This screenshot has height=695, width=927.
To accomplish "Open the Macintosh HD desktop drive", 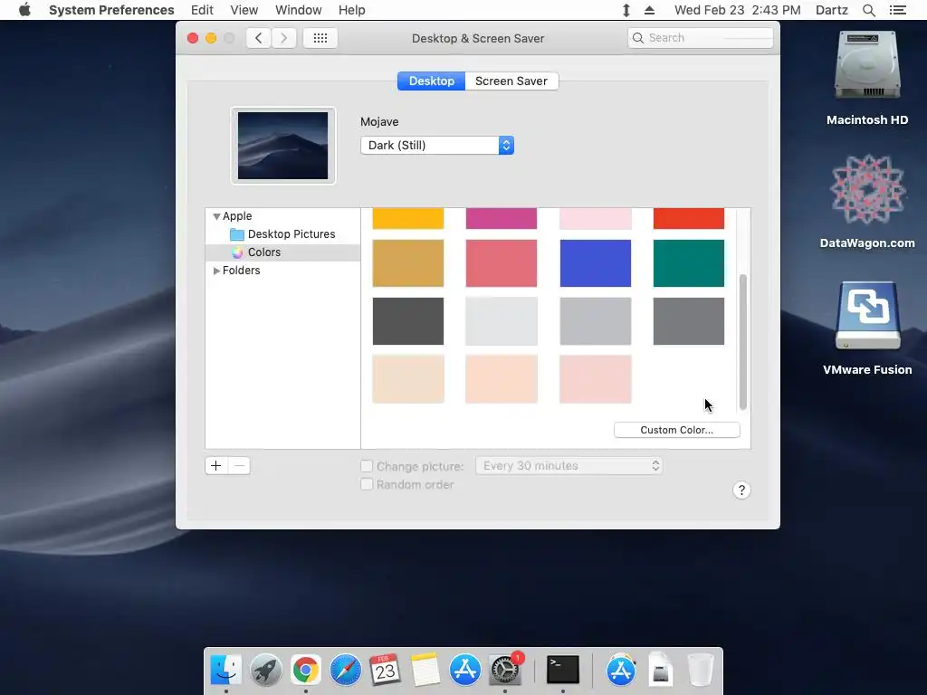I will click(x=867, y=78).
